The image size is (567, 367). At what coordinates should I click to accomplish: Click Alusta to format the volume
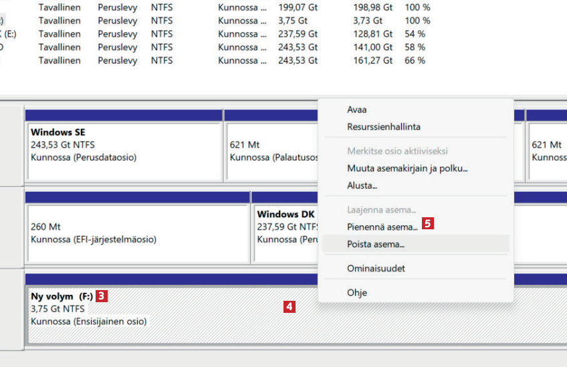pyautogui.click(x=362, y=186)
